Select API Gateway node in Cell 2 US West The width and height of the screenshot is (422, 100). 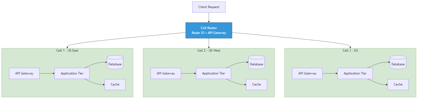click(166, 73)
